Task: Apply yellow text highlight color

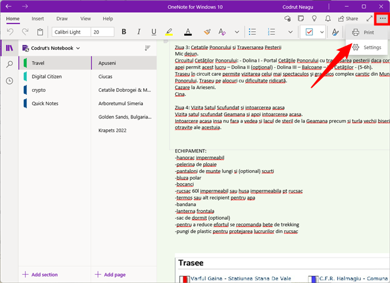Action: 169,32
